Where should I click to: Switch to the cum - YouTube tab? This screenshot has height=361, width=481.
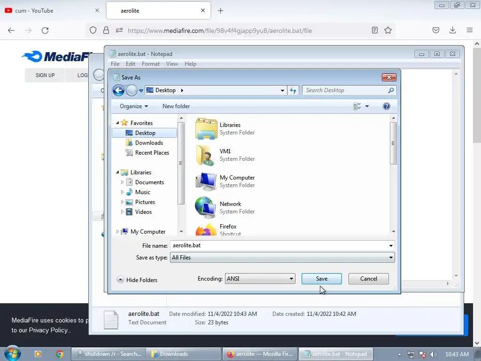tap(52, 10)
